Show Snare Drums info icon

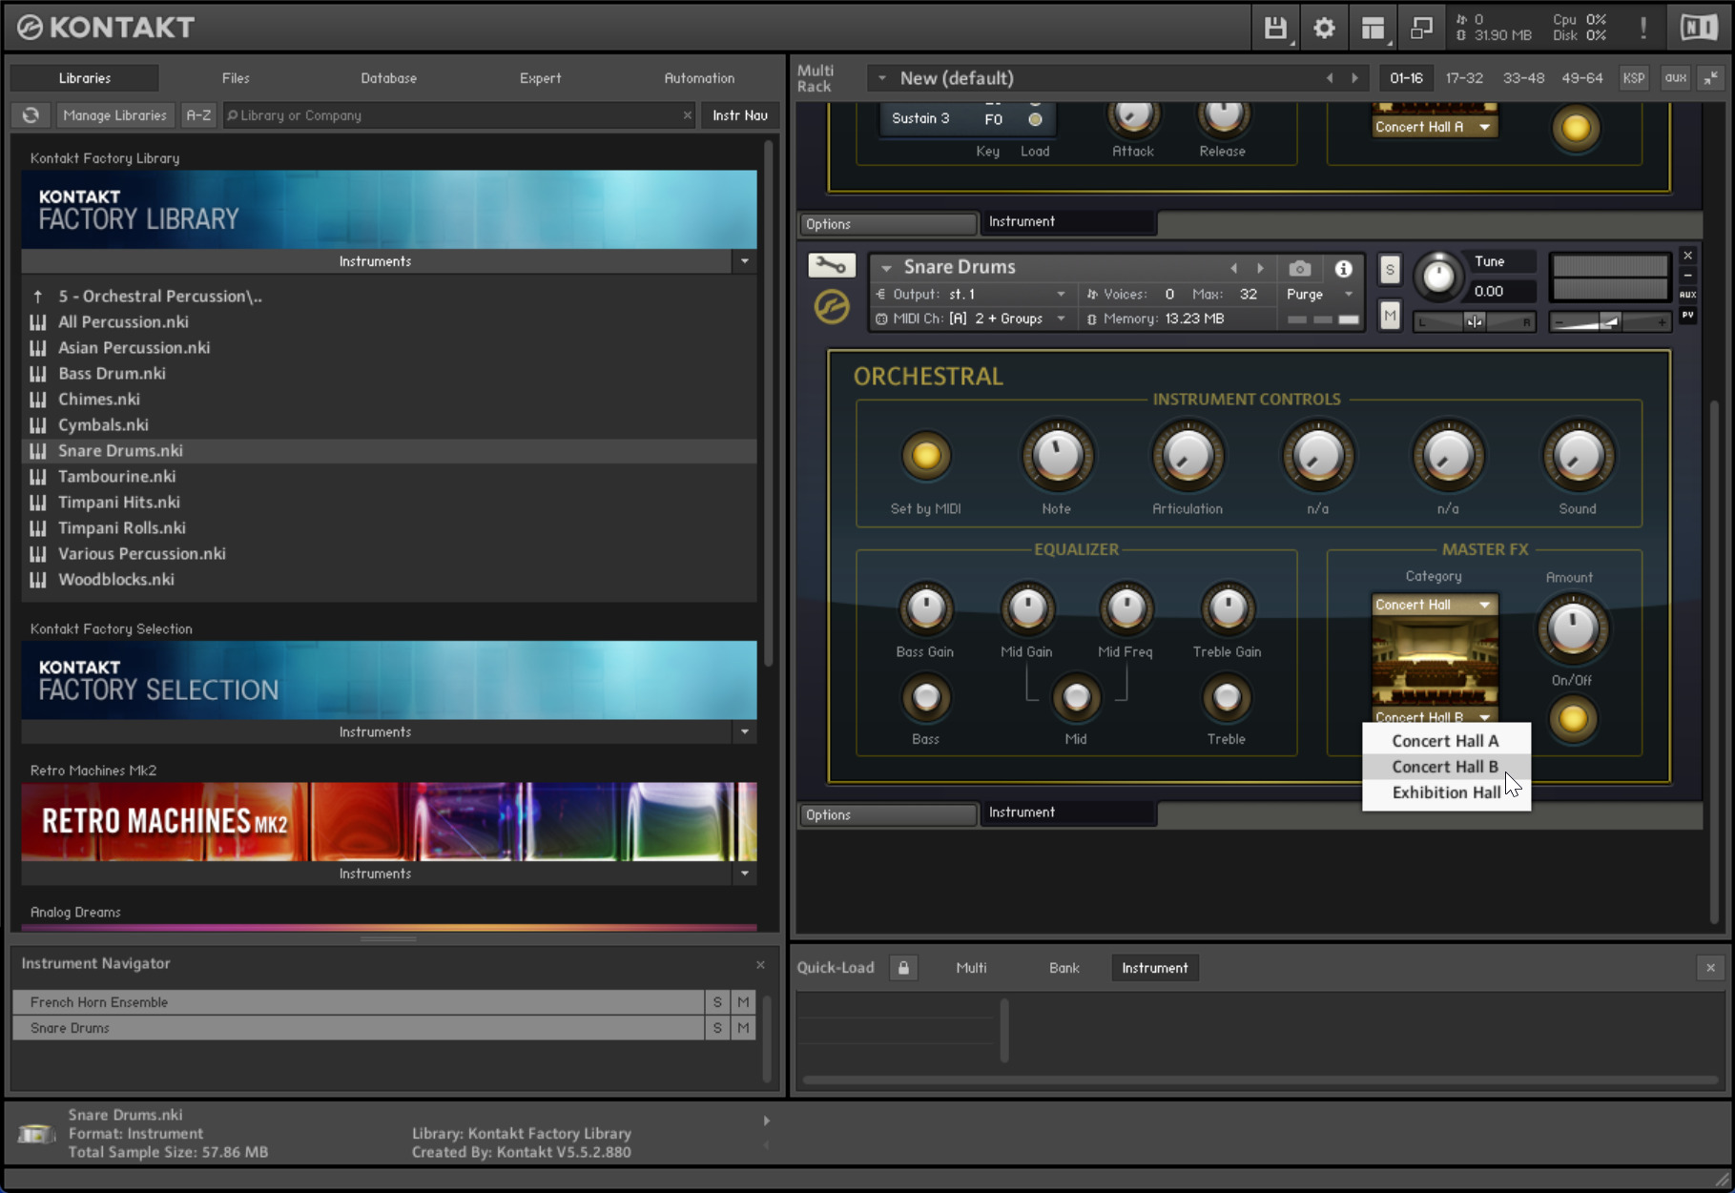coord(1343,269)
